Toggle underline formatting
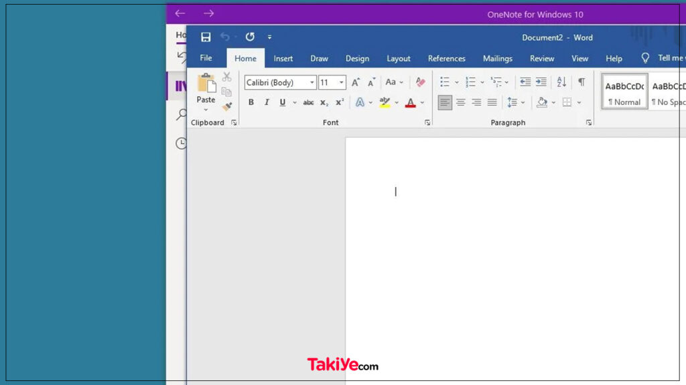Screen dimensions: 686x385 coord(283,102)
